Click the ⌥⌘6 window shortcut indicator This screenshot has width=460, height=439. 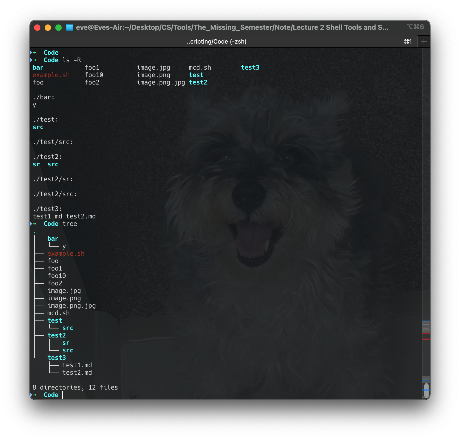click(415, 27)
